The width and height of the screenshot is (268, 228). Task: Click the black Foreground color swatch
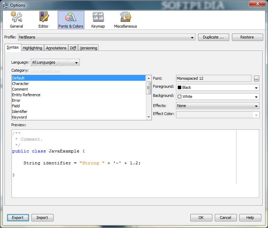(179, 87)
